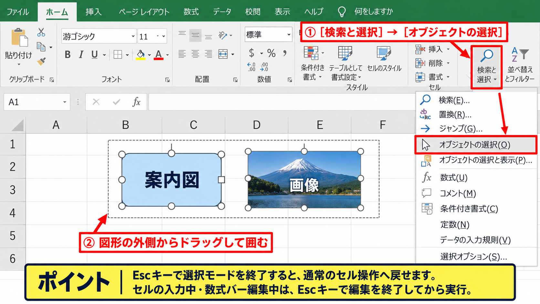The image size is (540, 304).
Task: Apply percent style format
Action: click(x=272, y=53)
